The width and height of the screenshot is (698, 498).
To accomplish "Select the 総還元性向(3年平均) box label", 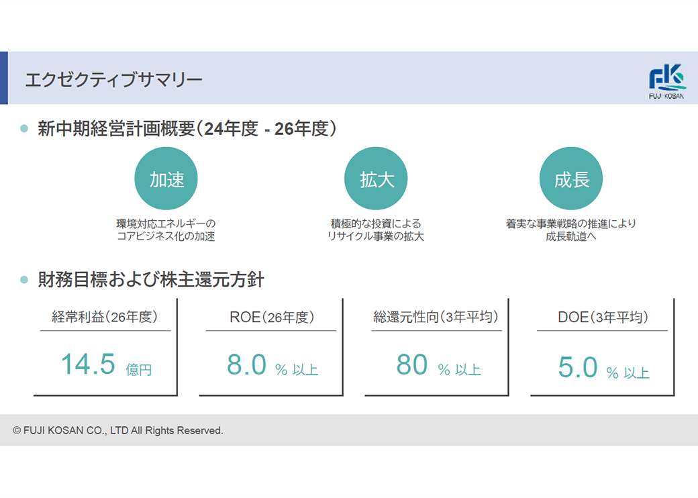I will tap(437, 317).
